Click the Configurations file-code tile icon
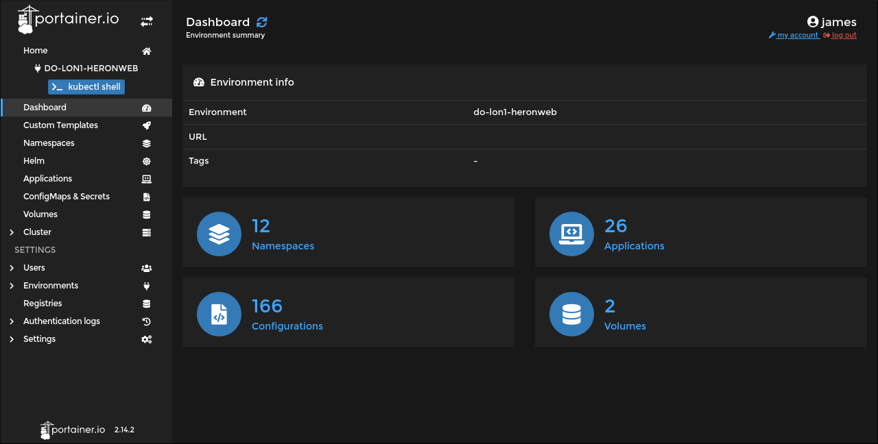The width and height of the screenshot is (878, 444). click(219, 314)
